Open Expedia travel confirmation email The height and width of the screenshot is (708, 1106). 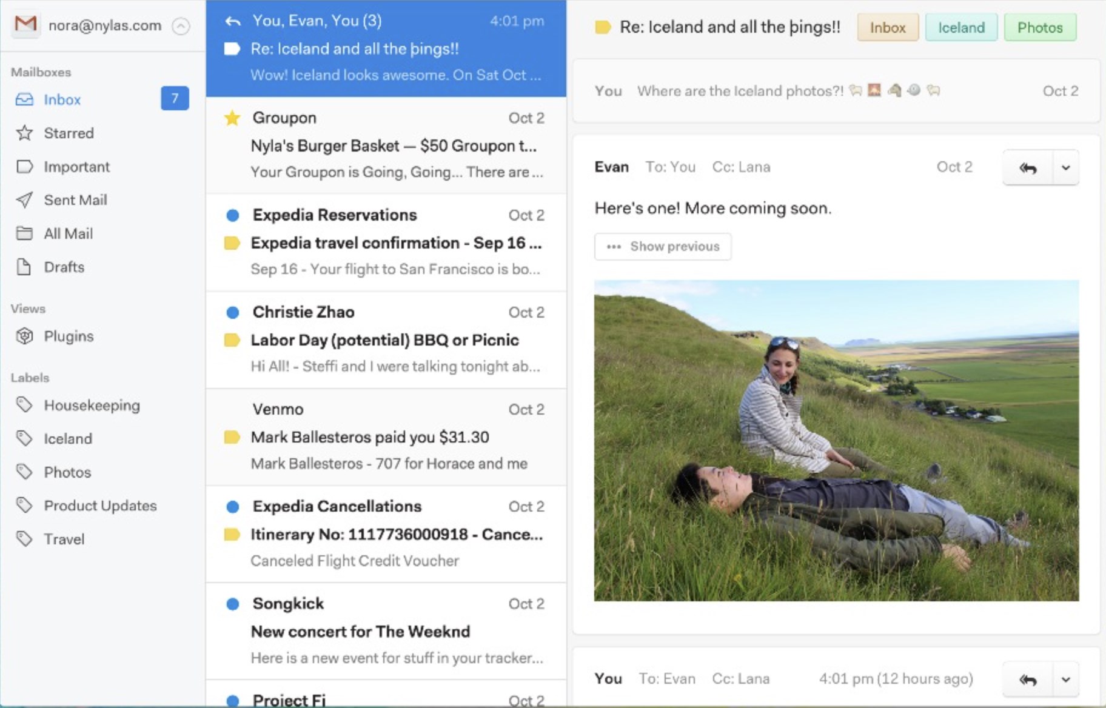(386, 242)
